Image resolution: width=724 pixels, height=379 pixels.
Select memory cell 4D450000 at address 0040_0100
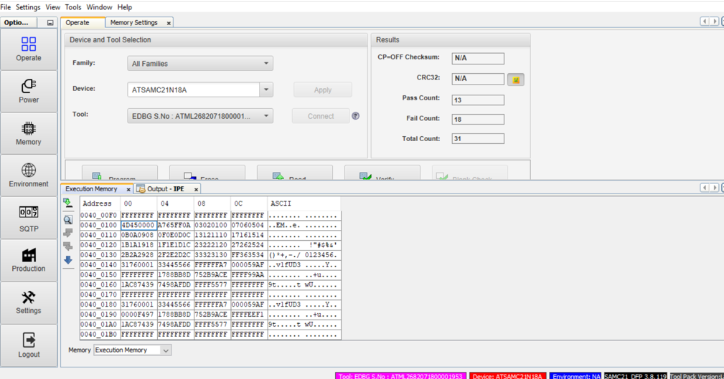coord(138,226)
